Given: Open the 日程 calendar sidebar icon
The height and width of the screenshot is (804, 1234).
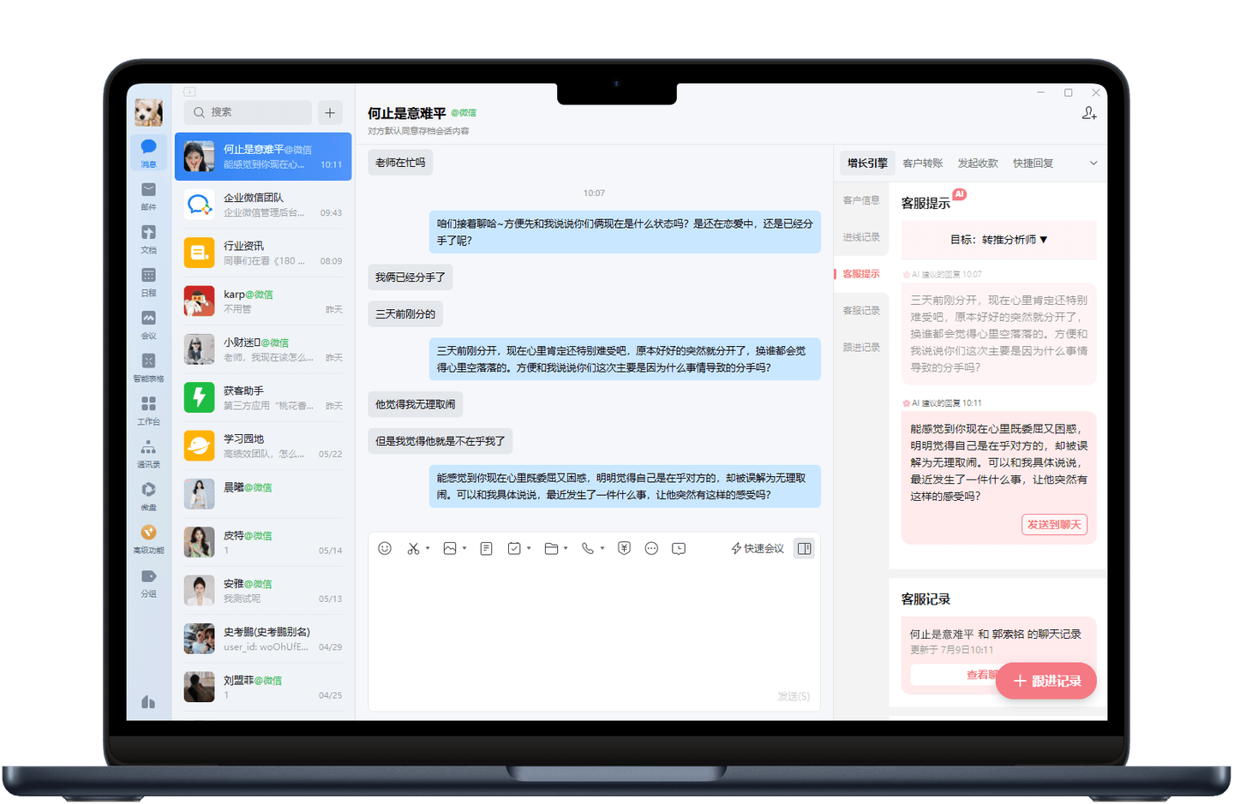Looking at the screenshot, I should (x=148, y=281).
